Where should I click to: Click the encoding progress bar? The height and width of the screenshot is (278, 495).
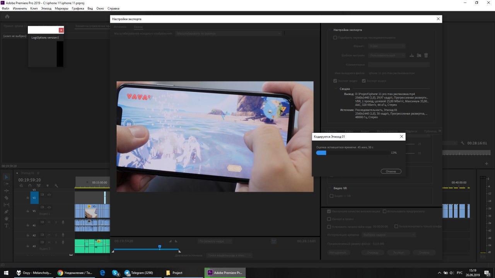(x=353, y=153)
